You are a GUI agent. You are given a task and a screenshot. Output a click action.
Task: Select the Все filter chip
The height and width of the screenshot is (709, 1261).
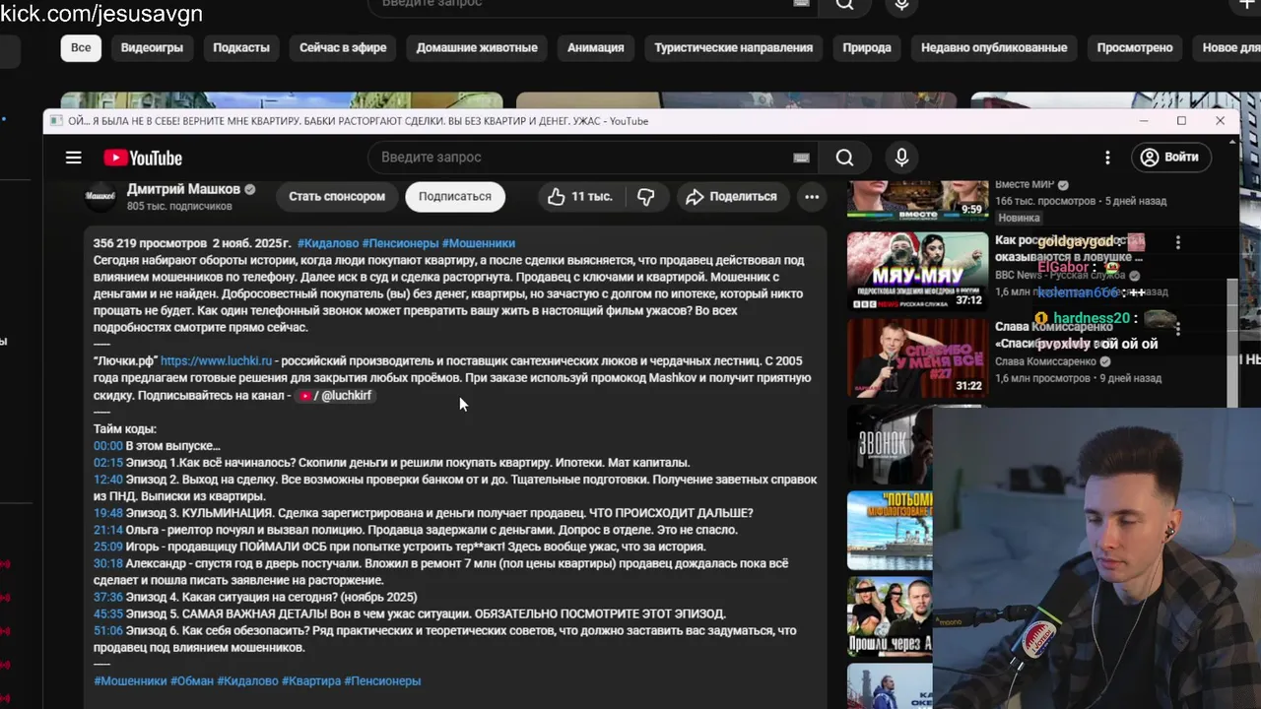pyautogui.click(x=81, y=47)
